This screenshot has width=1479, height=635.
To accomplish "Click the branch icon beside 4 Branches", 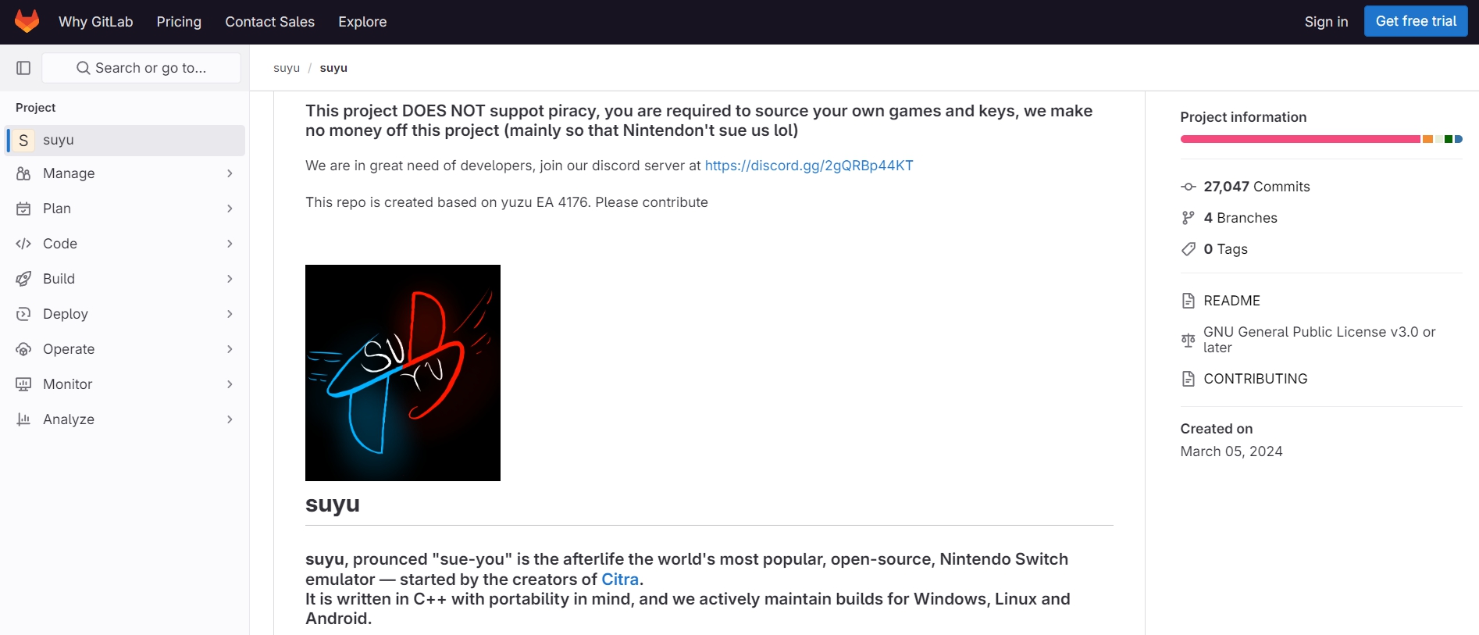I will point(1189,218).
